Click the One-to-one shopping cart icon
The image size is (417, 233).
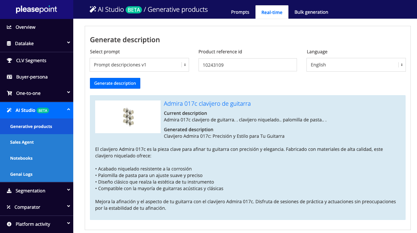click(x=9, y=93)
